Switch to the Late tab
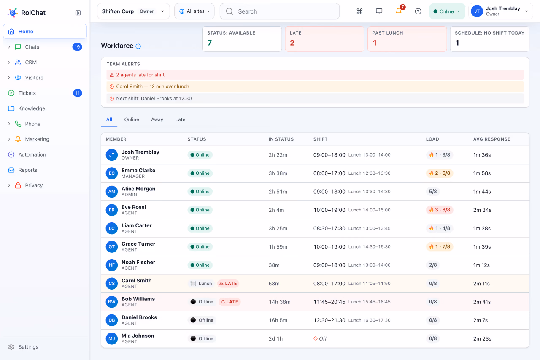Screen dimensions: 540x360 (180, 119)
